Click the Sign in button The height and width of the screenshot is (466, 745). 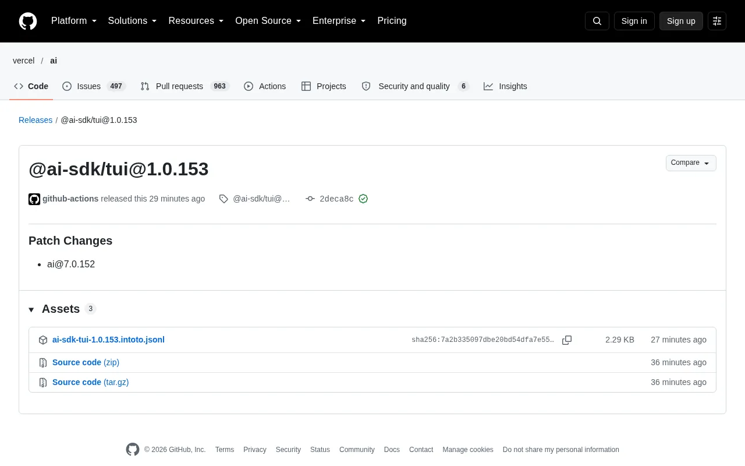coord(634,21)
